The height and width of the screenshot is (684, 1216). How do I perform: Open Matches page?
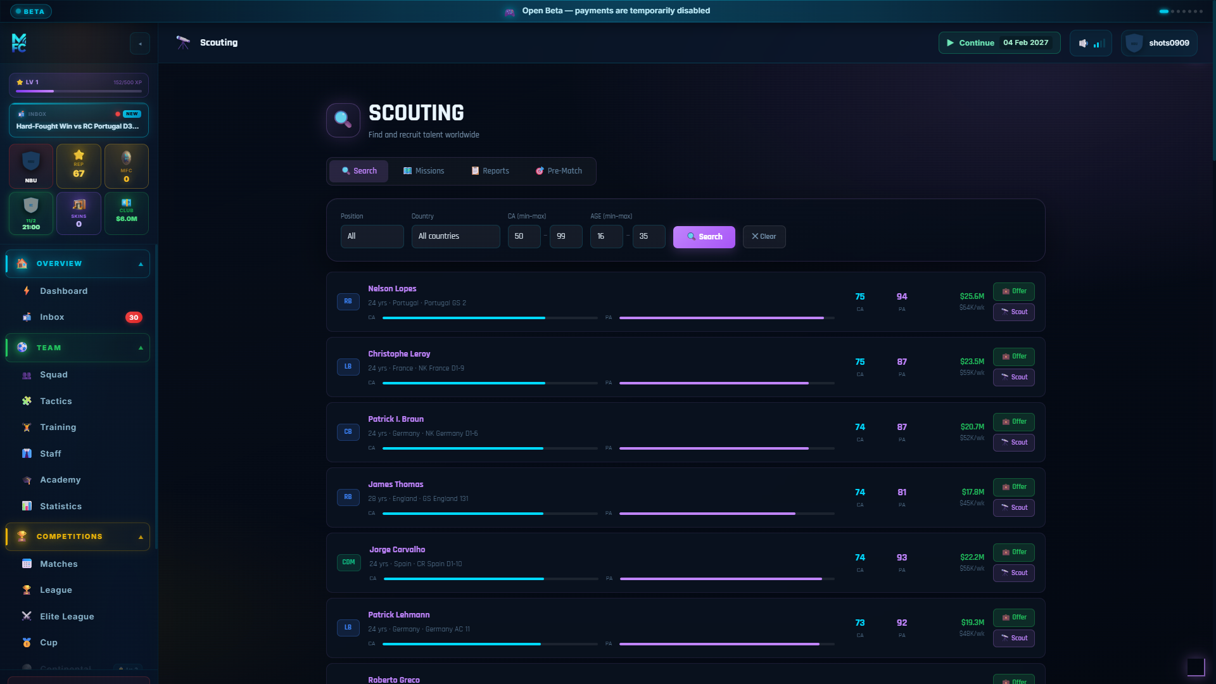click(77, 564)
